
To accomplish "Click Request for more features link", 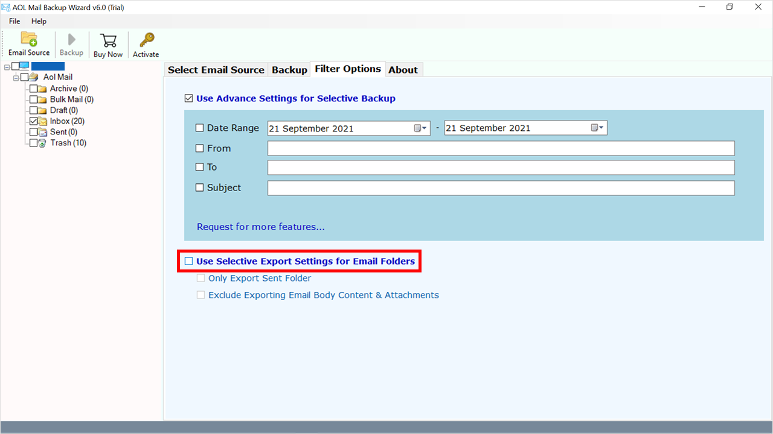I will [260, 227].
